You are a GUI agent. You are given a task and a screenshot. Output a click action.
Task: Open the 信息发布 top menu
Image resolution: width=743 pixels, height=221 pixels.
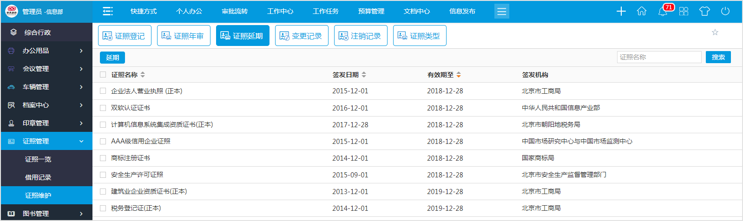point(462,11)
